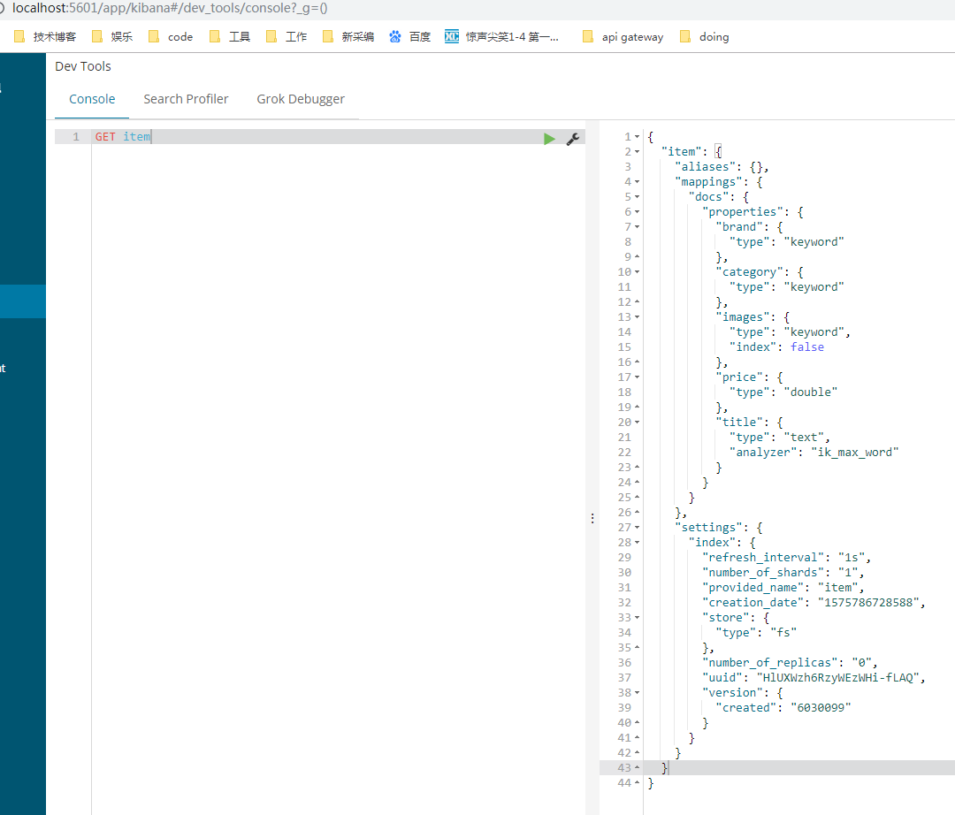Viewport: 955px width, 815px height.
Task: Collapse the "images" fold arrow
Action: [637, 316]
